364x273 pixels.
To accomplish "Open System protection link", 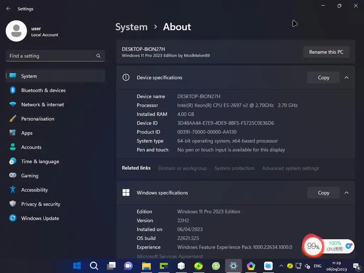I will tap(234, 168).
